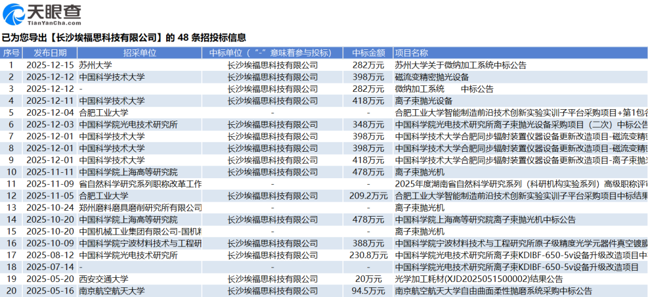Click the 中标单位 column header
648x297 pixels.
[272, 53]
